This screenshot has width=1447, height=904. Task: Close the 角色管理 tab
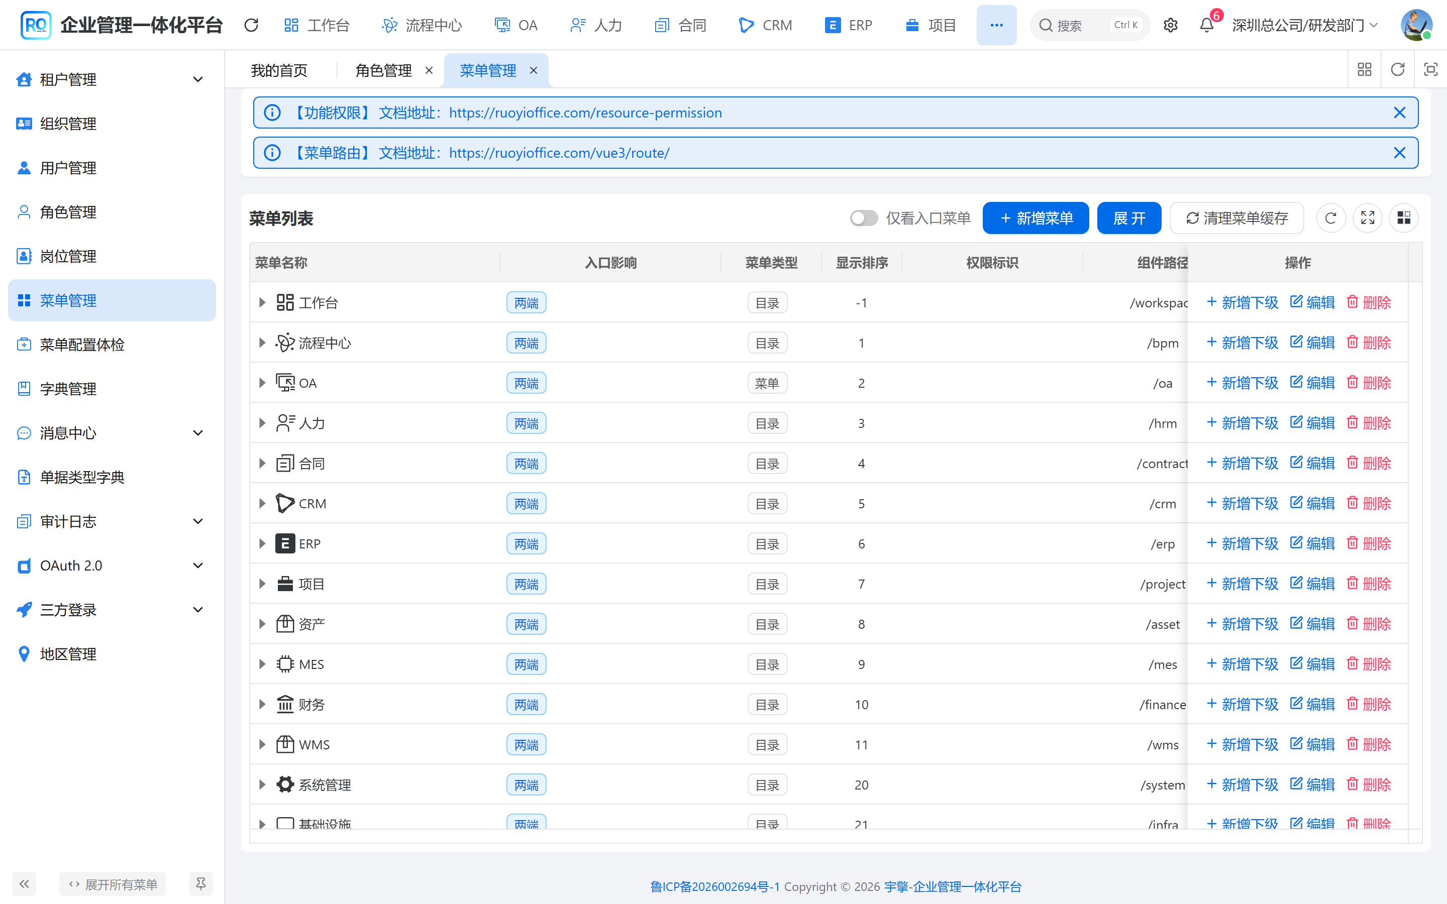tap(429, 70)
